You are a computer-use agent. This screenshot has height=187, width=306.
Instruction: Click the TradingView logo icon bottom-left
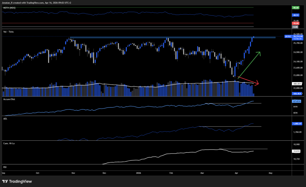point(5,181)
